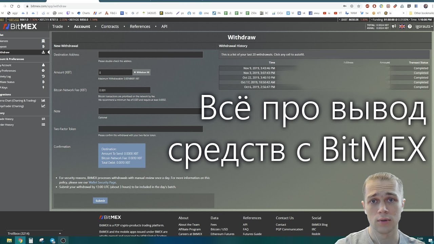This screenshot has width=434, height=244.
Task: Open the saved passwords key icon
Action: 345,6
